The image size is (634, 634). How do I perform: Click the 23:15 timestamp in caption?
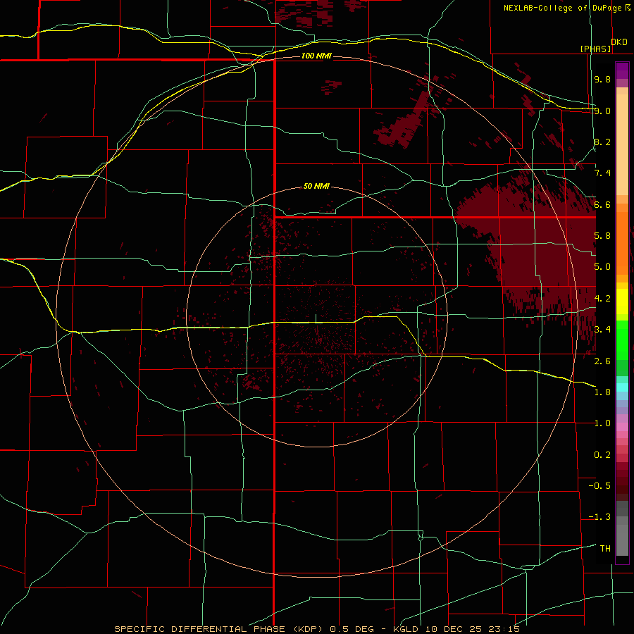[x=504, y=629]
